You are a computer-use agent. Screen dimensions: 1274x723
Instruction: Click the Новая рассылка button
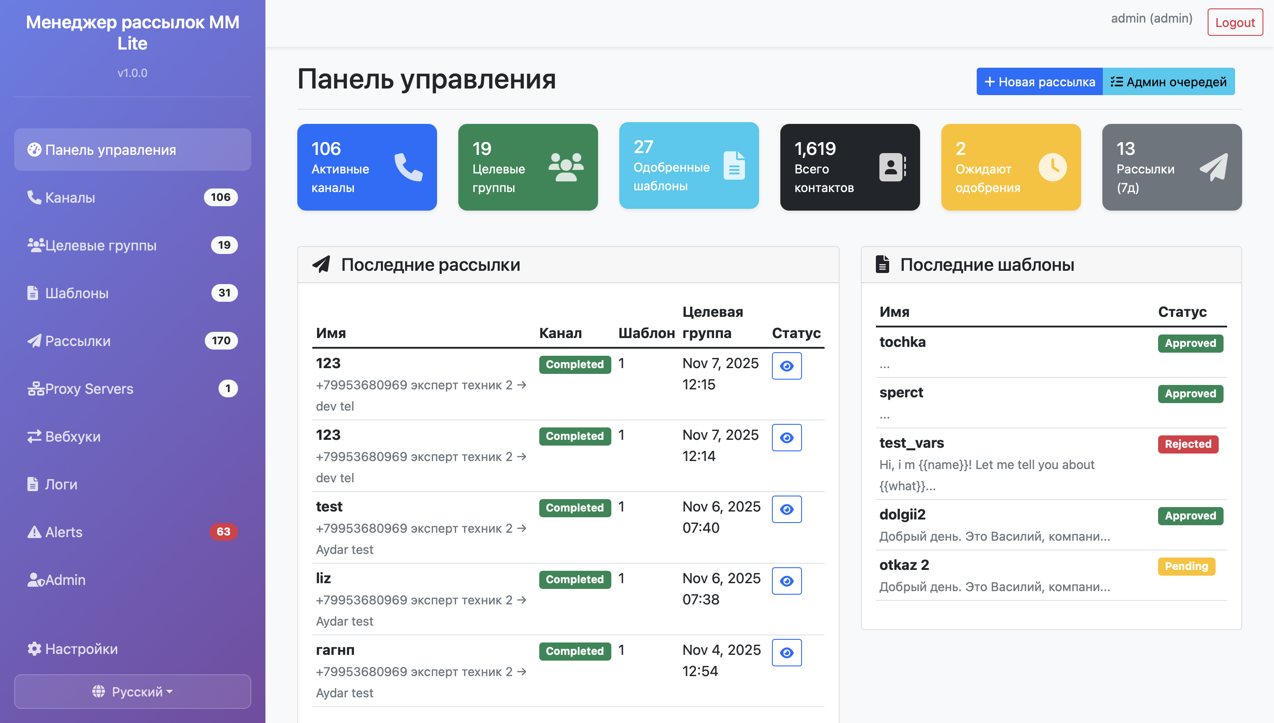(1039, 81)
